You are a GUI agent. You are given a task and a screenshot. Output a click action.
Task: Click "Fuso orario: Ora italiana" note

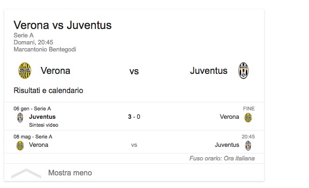coord(222,159)
